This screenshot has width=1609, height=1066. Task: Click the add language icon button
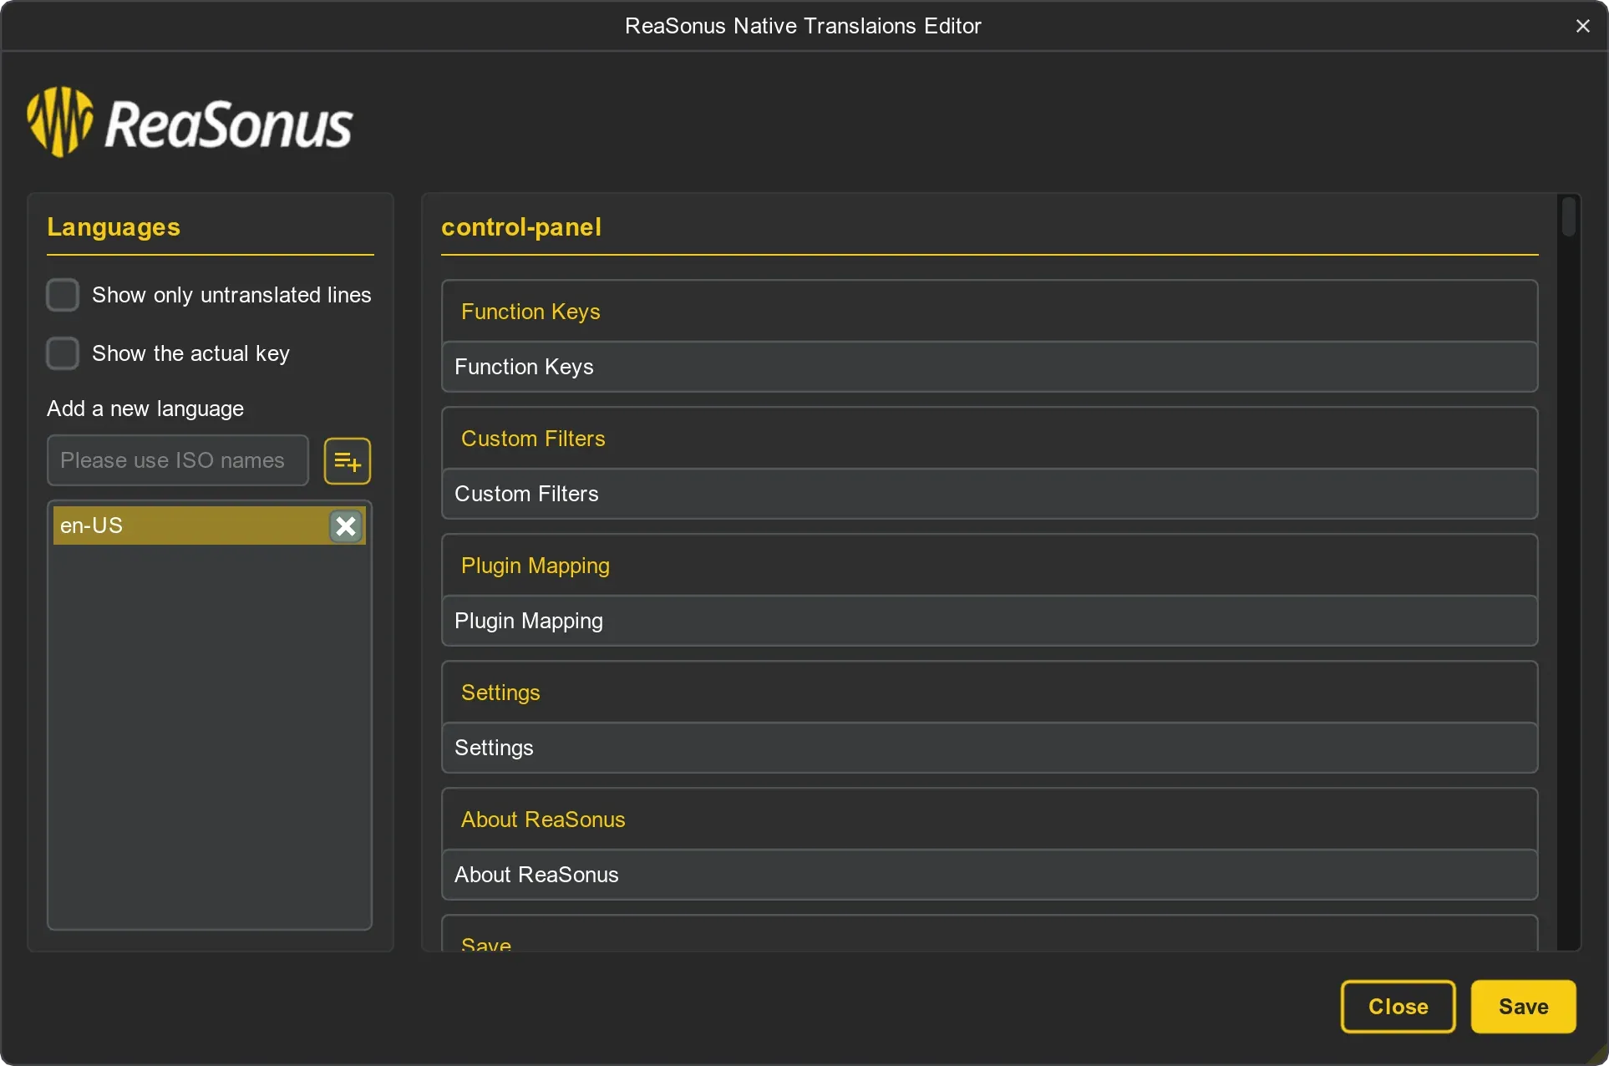click(347, 460)
